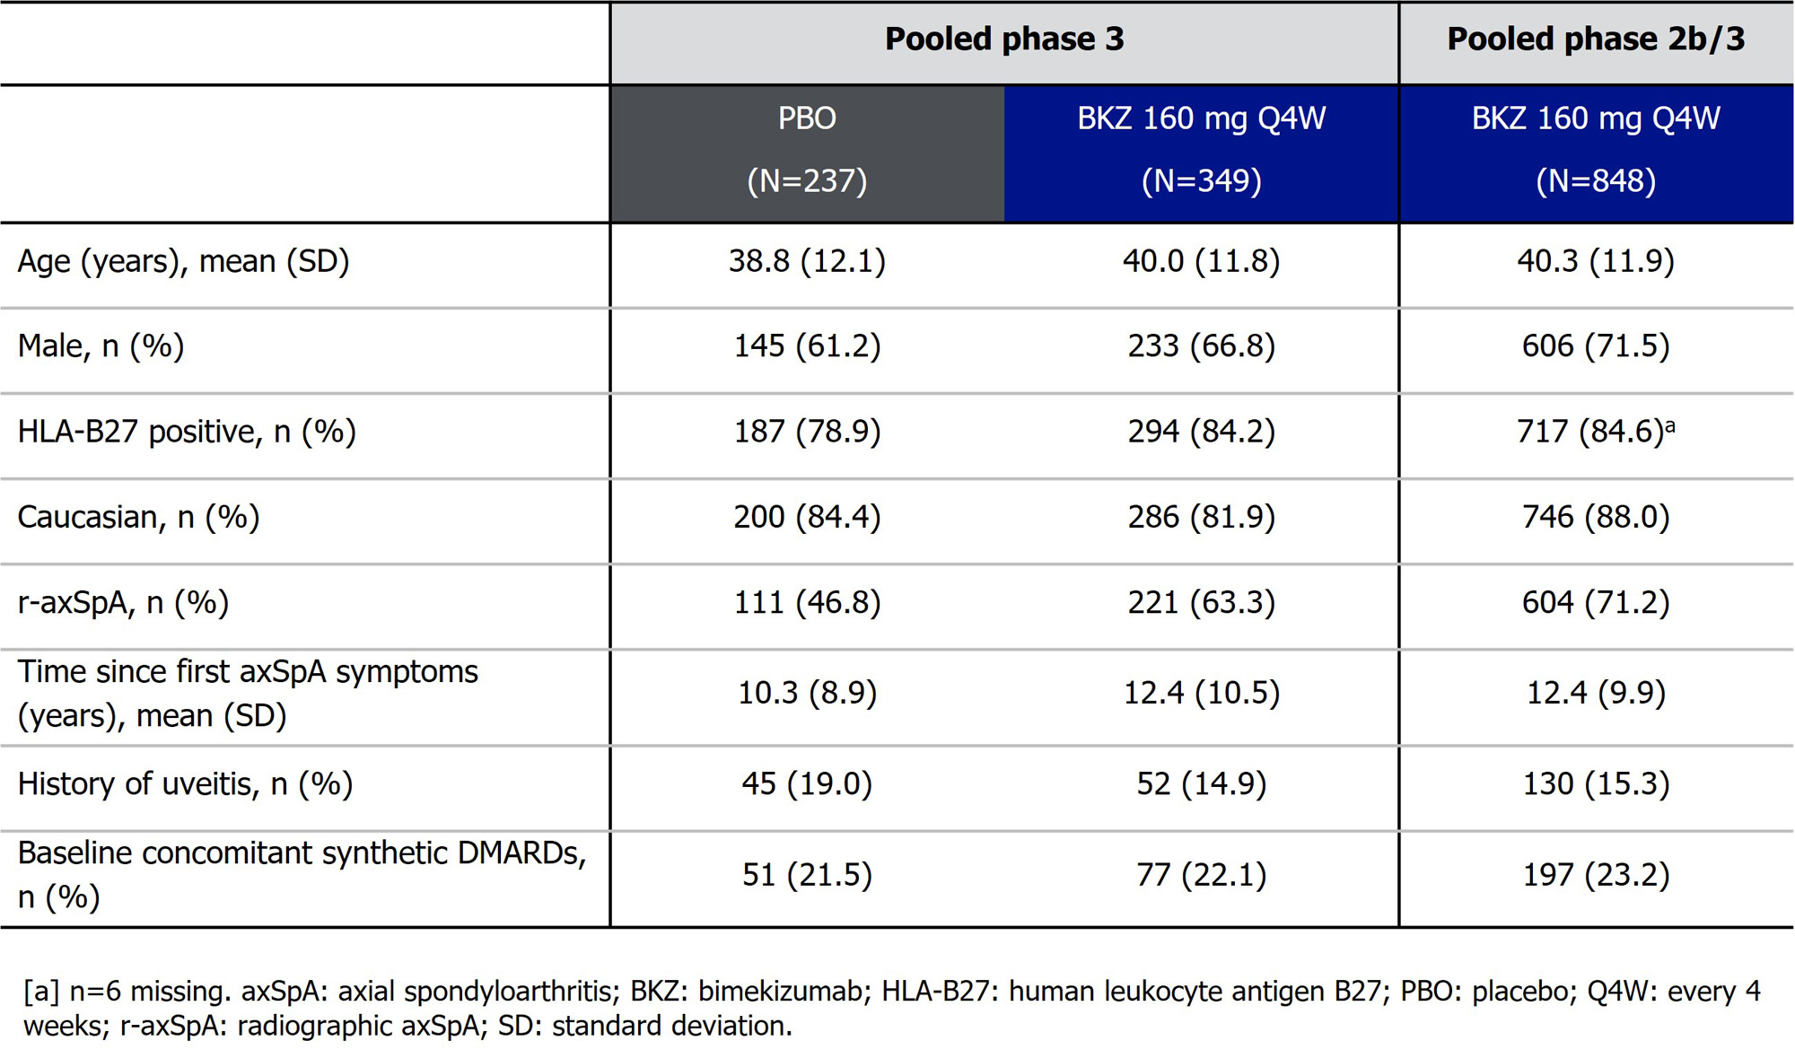Click the "Age (years), mean (SD)" row label
The height and width of the screenshot is (1058, 1795).
pyautogui.click(x=183, y=261)
